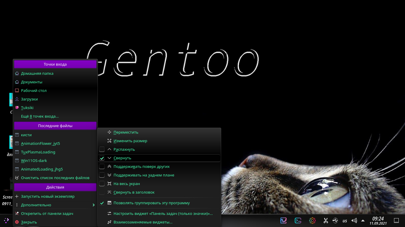Open the system monitor graph taskbar icon
Screen dimensions: 405x227
pyautogui.click(x=284, y=220)
